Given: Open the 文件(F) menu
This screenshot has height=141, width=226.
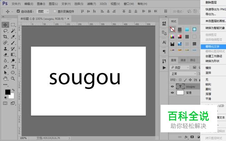Looking at the screenshot, I should (x=16, y=4).
